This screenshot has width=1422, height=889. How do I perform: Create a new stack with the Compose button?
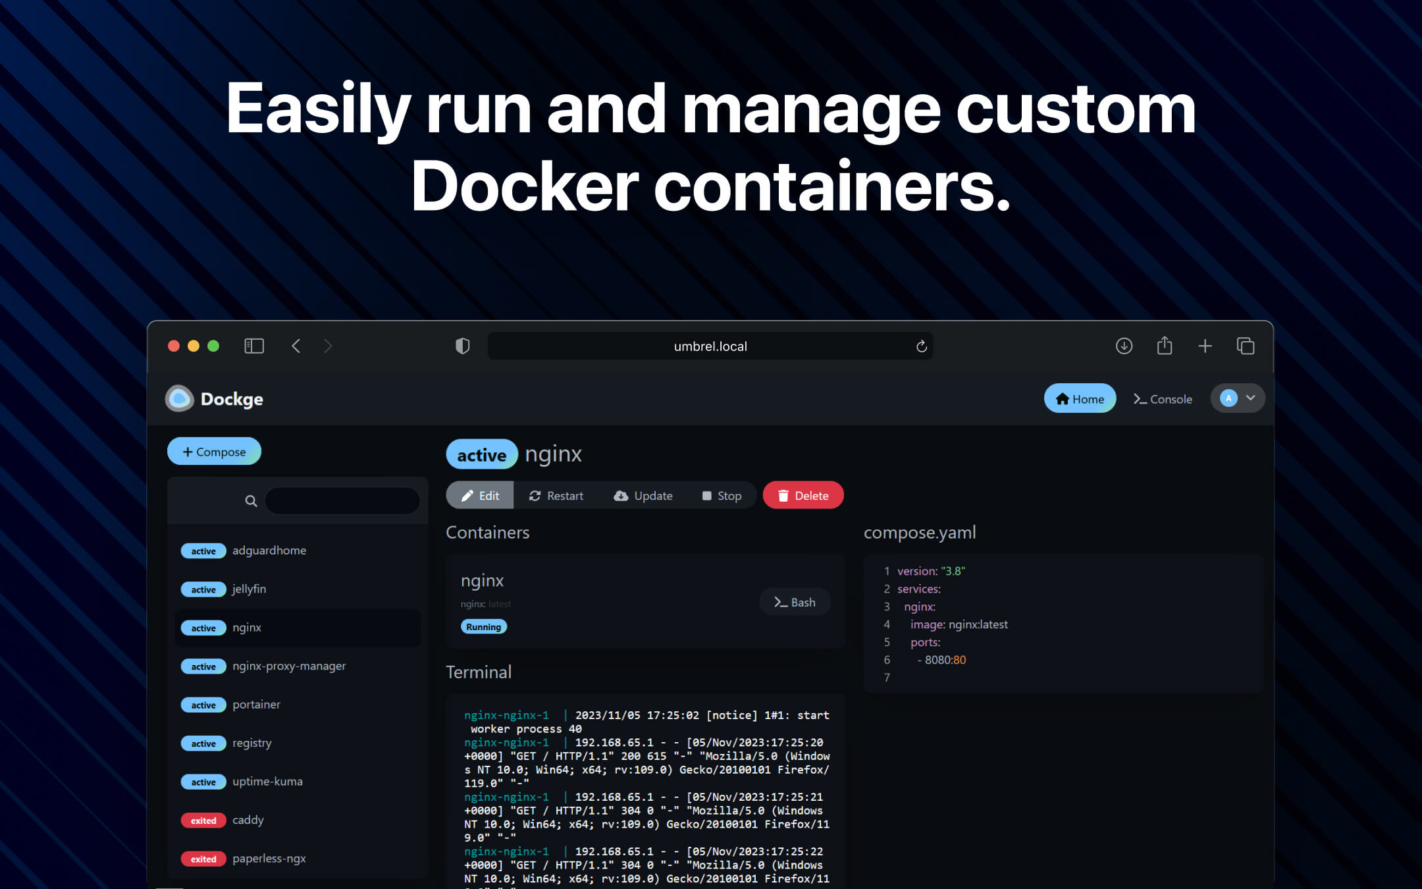214,451
